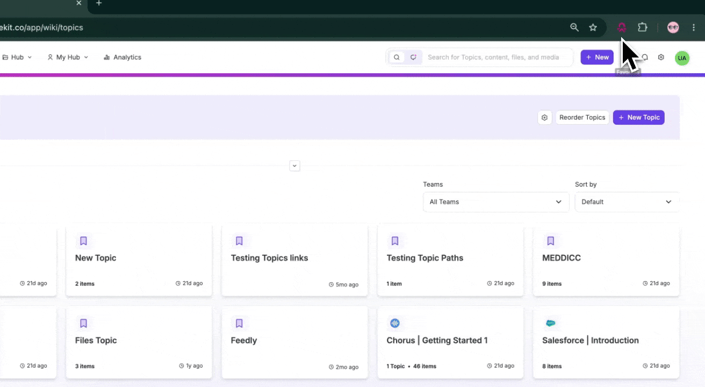This screenshot has height=387, width=705.
Task: Toggle the collapse chevron below the banner
Action: tap(294, 166)
